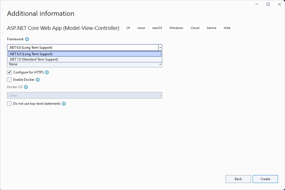This screenshot has width=285, height=190.
Task: Click the disabled Linux Docker OS dropdown
Action: pos(85,95)
